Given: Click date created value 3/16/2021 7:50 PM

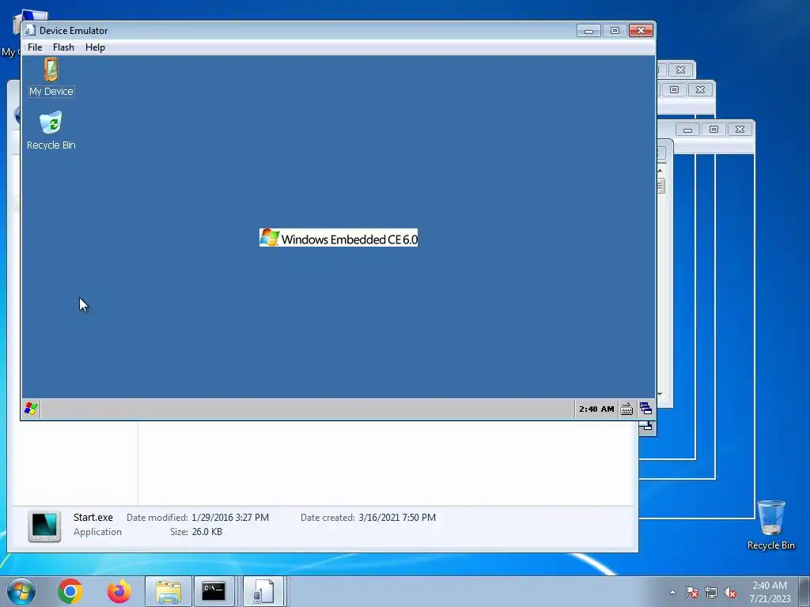Looking at the screenshot, I should (397, 517).
